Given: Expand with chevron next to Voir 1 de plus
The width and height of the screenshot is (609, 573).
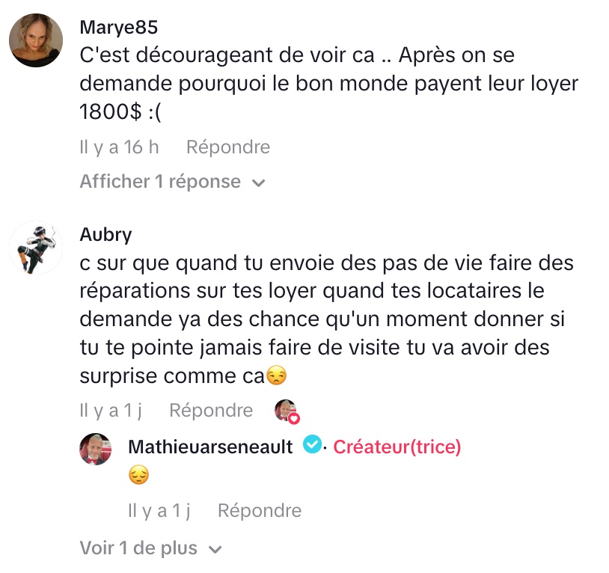Looking at the screenshot, I should [215, 549].
